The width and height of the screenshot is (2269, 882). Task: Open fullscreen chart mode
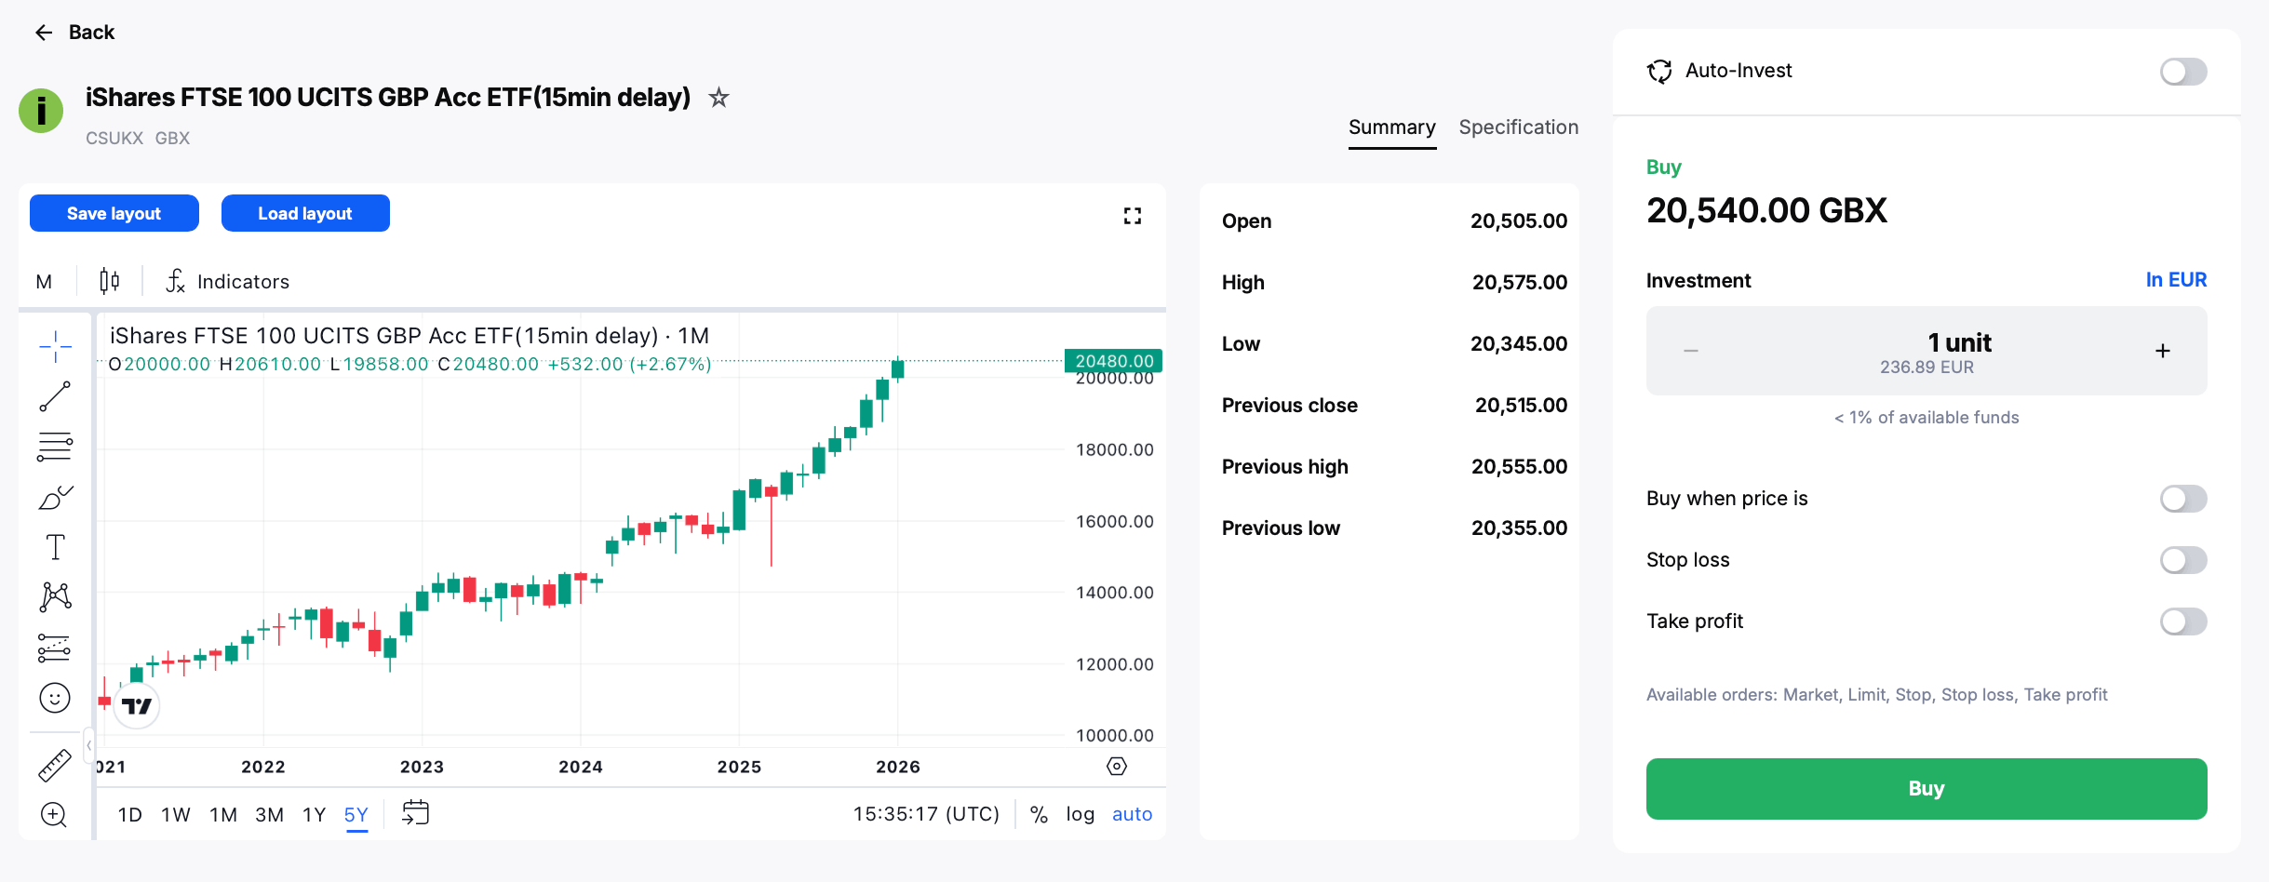[1132, 216]
